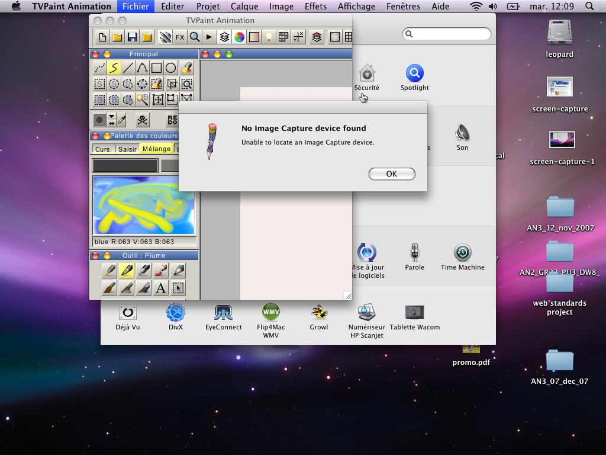Click the dark gray current color swatch

125,166
